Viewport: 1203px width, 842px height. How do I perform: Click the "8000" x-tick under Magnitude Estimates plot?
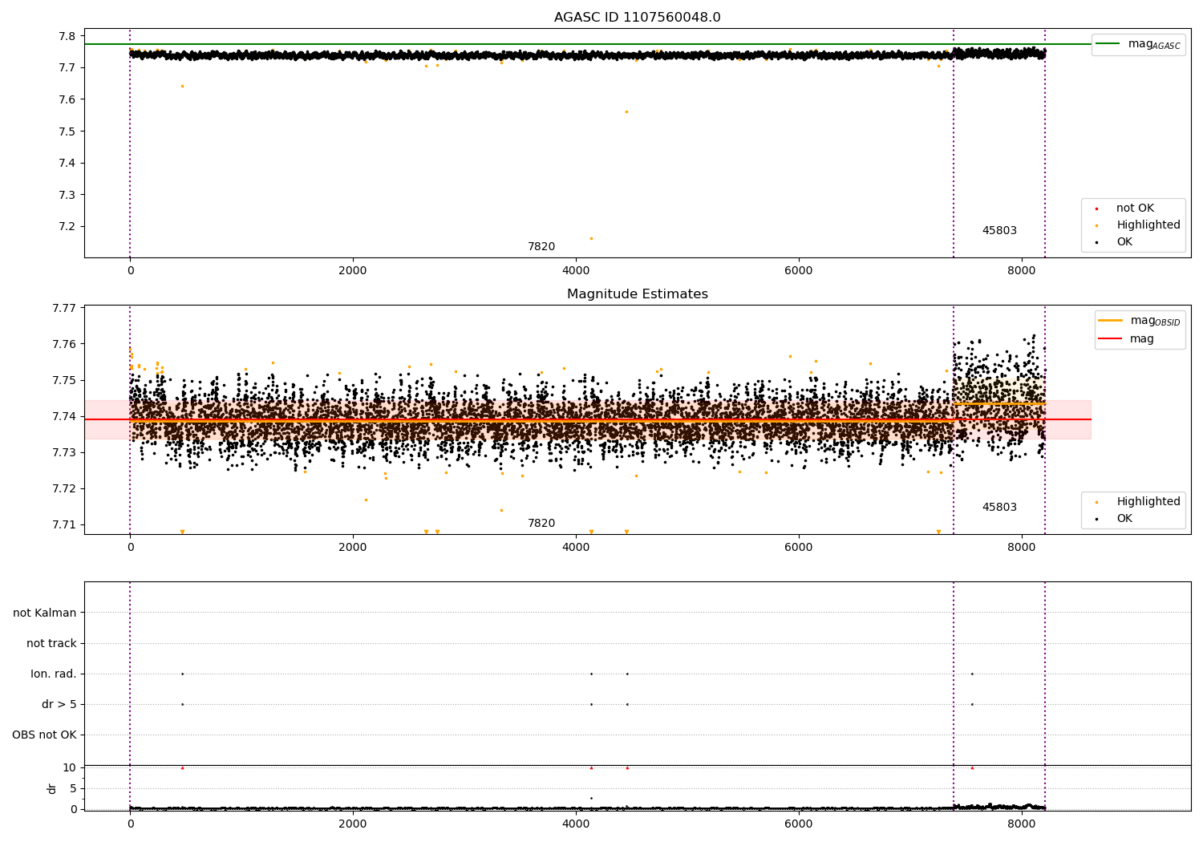coord(1022,547)
